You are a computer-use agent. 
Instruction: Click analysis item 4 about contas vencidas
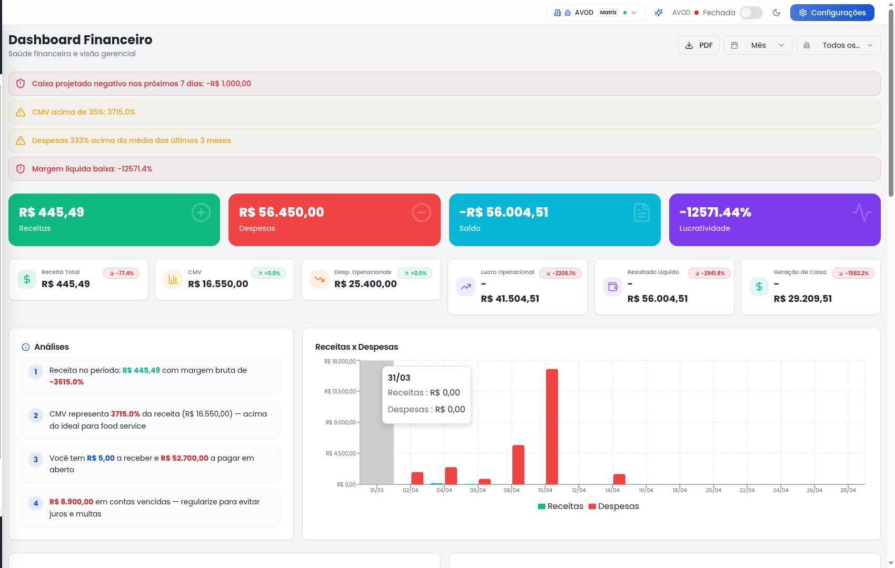[x=151, y=508]
